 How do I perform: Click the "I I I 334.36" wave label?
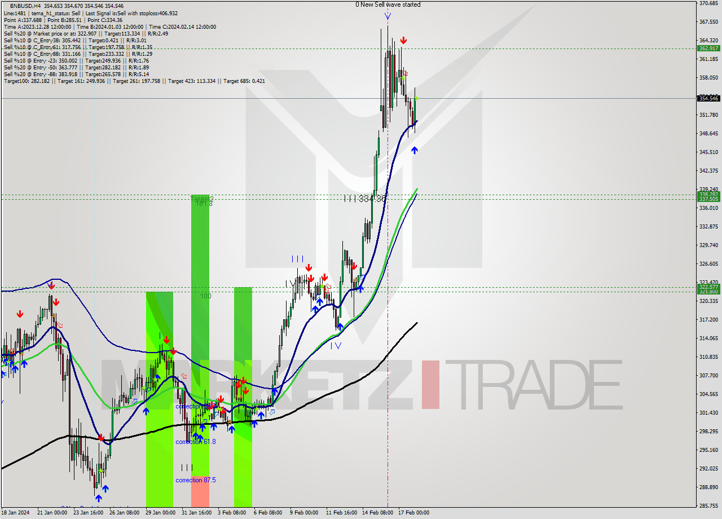click(x=364, y=199)
